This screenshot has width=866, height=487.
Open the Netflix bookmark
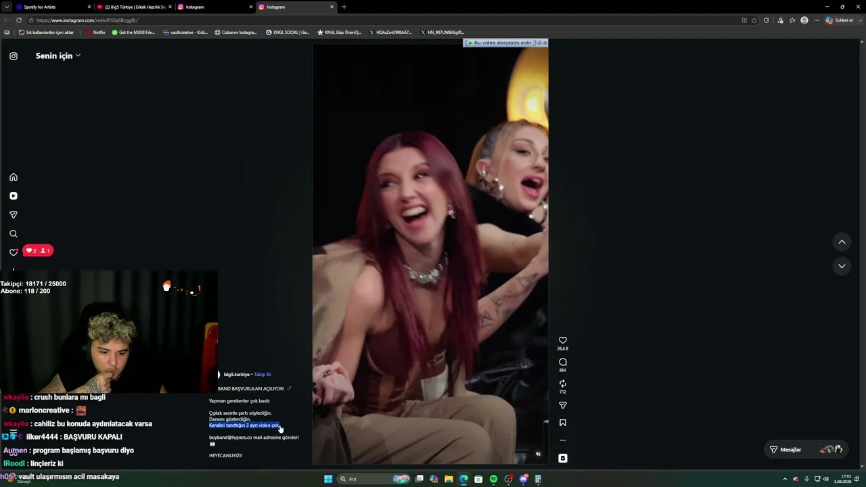95,32
